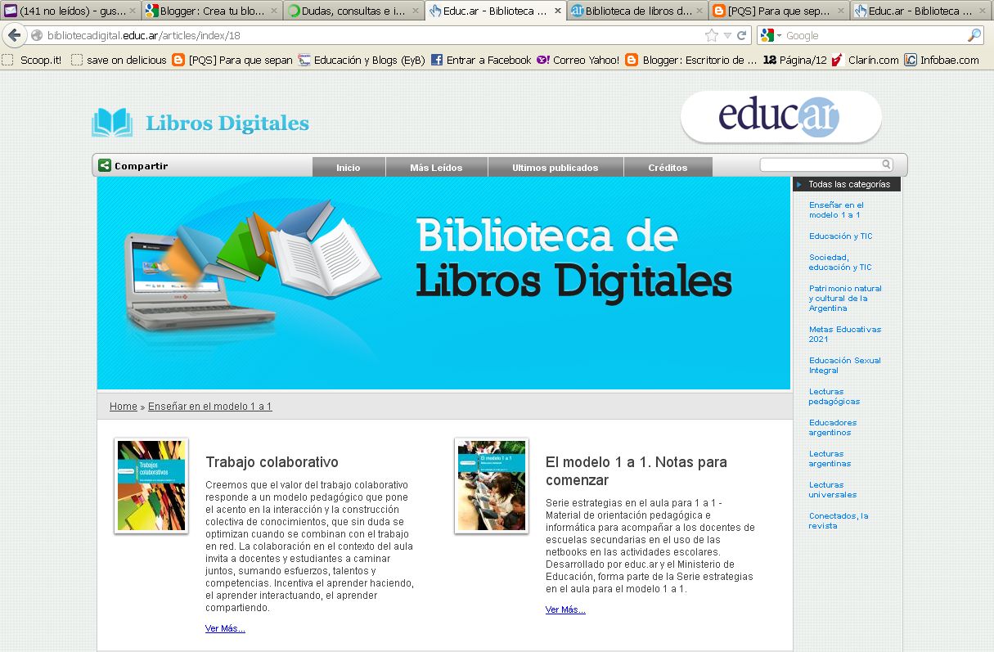The height and width of the screenshot is (652, 994).
Task: Click the green Compartir share icon
Action: 104,164
